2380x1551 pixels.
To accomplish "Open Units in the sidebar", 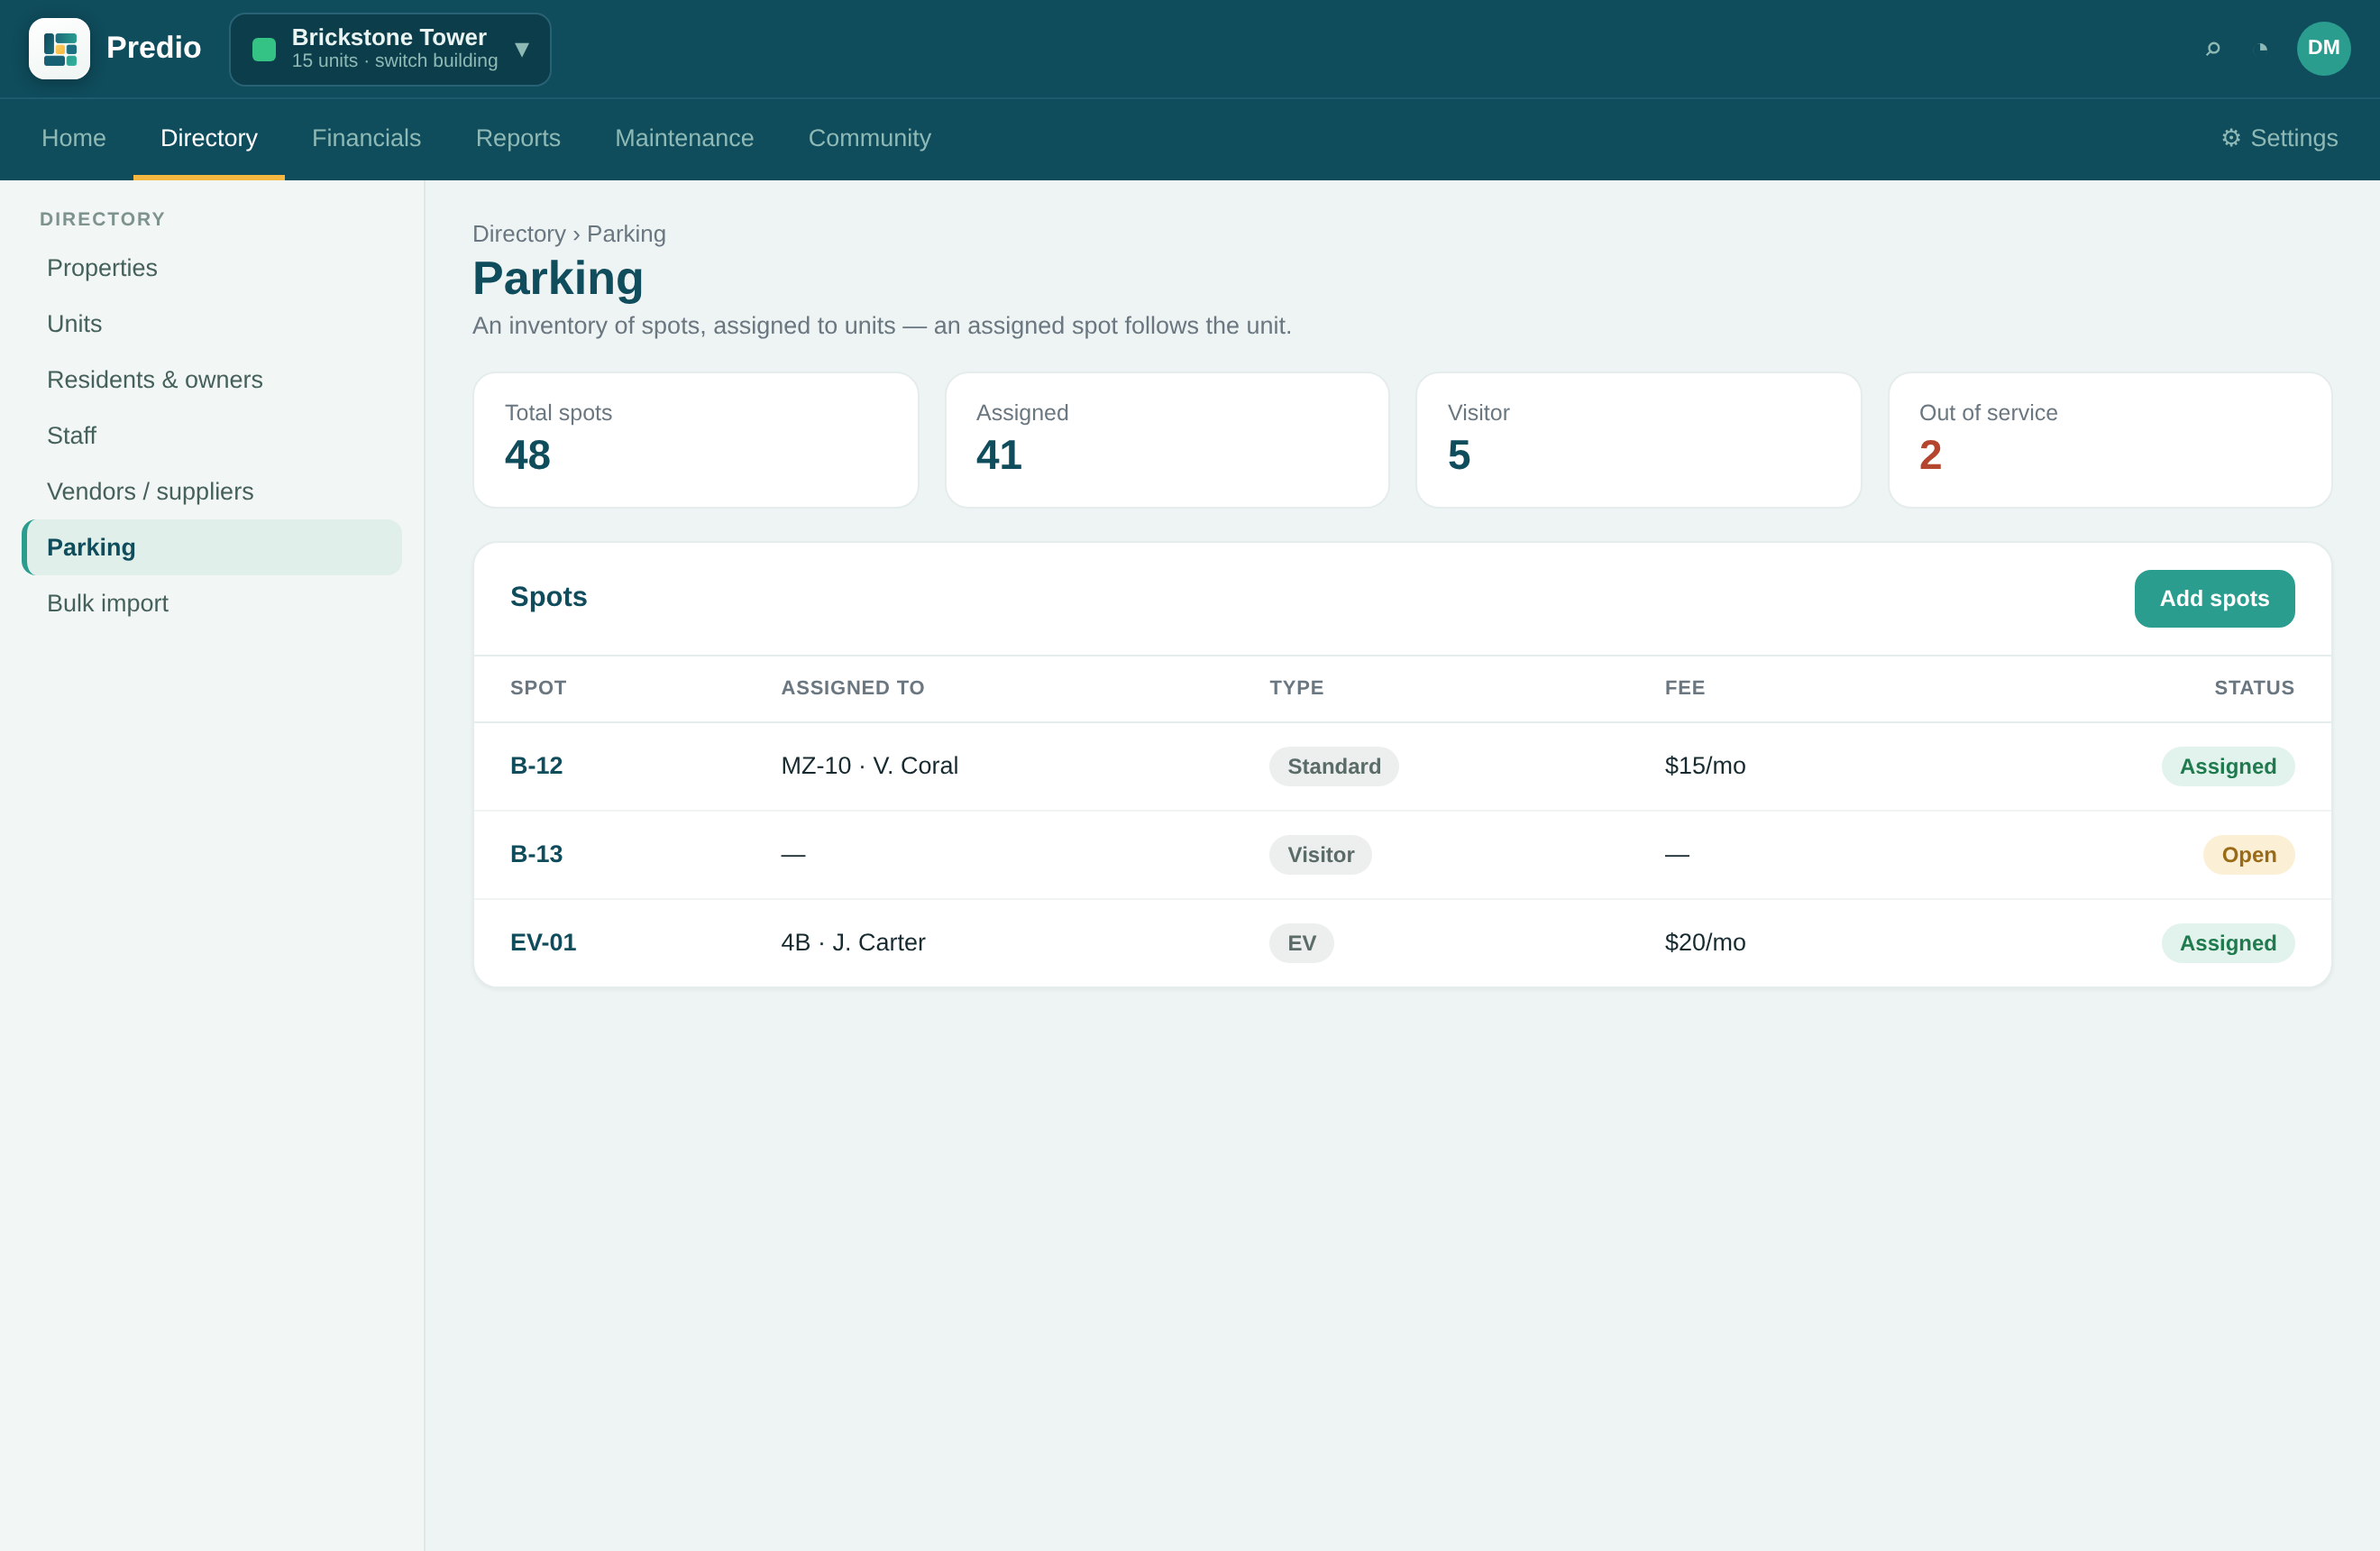I will 212,324.
